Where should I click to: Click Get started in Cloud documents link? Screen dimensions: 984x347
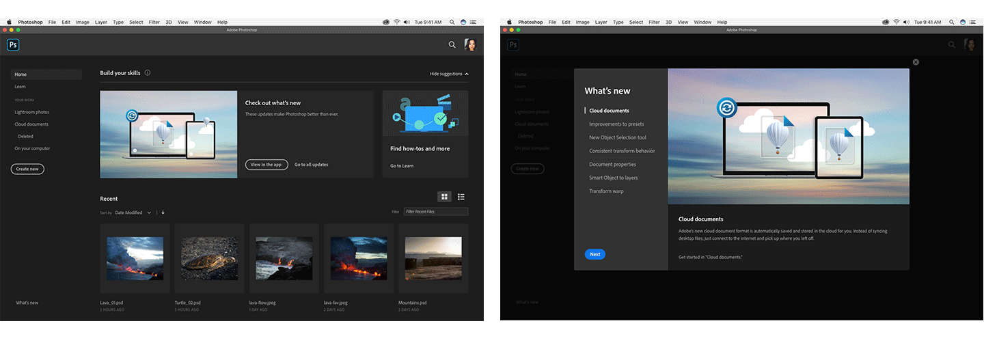(x=711, y=257)
